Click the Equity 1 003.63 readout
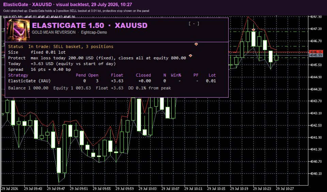 (x=72, y=88)
